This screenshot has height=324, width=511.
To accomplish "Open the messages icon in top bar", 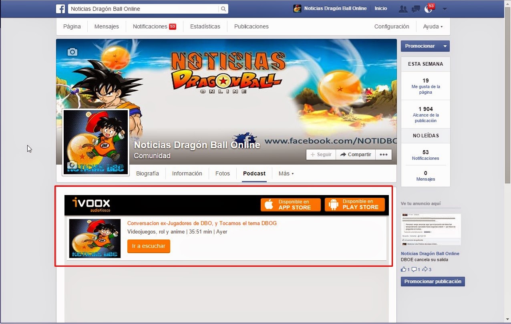I will pyautogui.click(x=416, y=9).
